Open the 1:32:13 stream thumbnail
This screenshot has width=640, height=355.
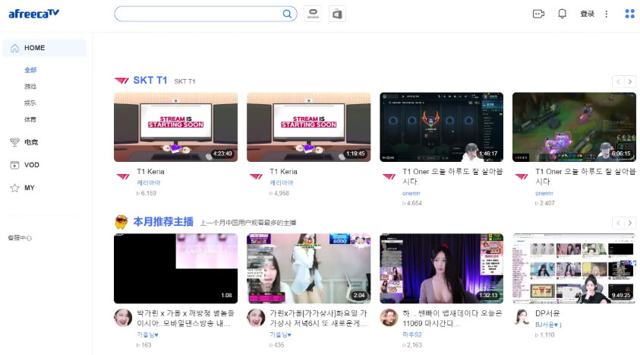point(441,268)
